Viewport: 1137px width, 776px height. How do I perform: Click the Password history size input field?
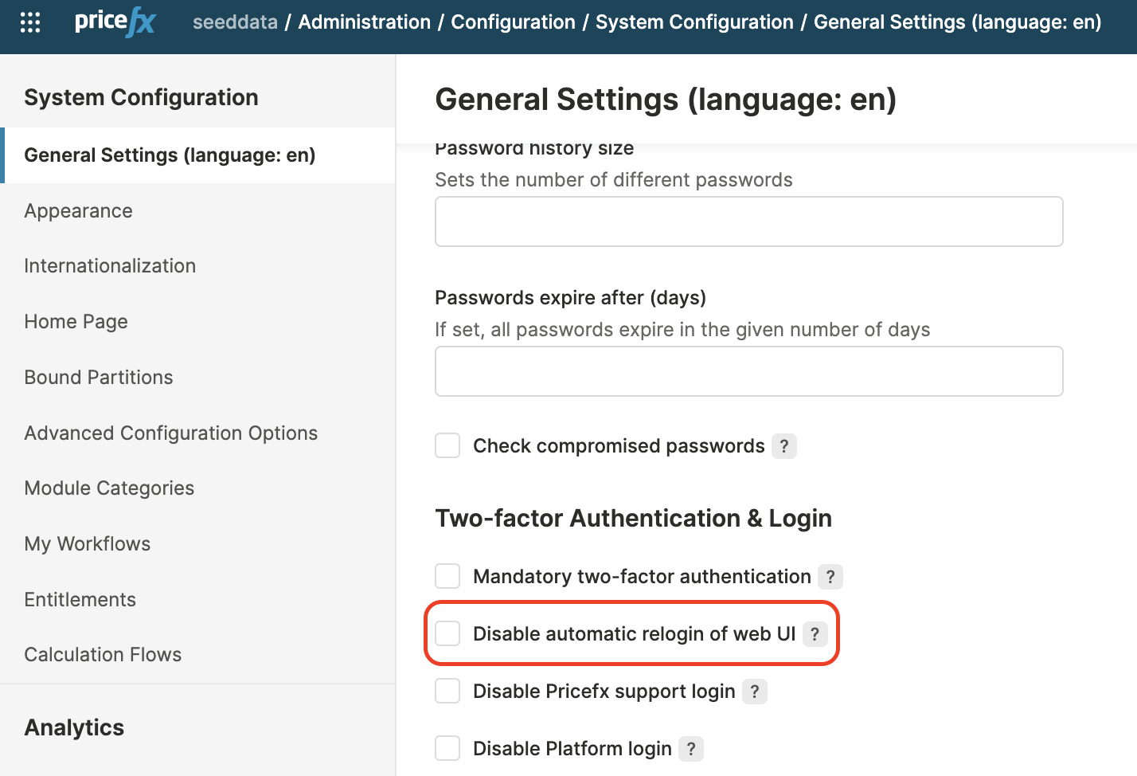[x=748, y=221]
